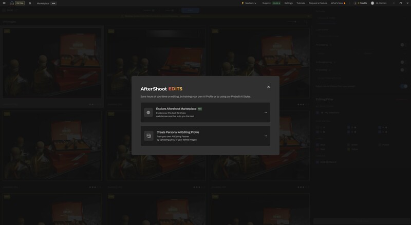
Task: Expand the Medium performance dropdown
Action: point(251,3)
